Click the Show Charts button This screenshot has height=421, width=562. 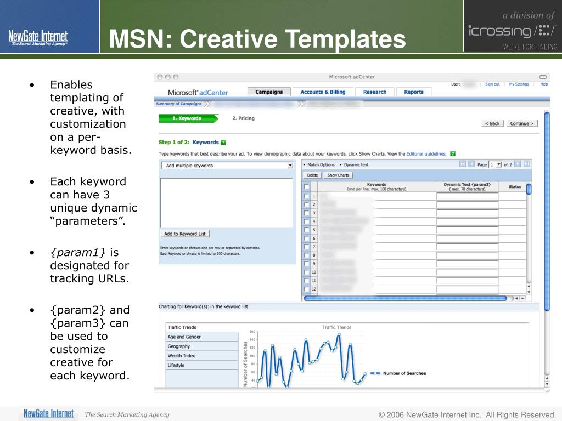coord(338,175)
